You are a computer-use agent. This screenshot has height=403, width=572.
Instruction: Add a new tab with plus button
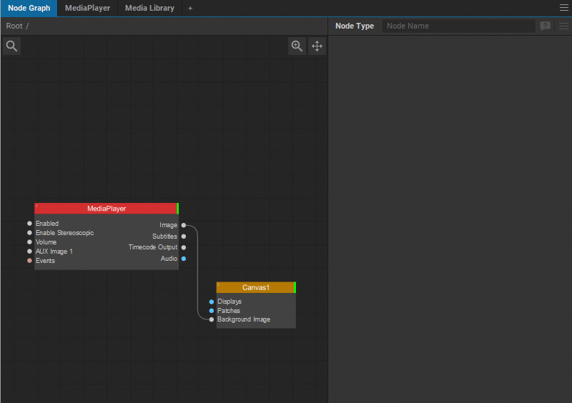190,9
